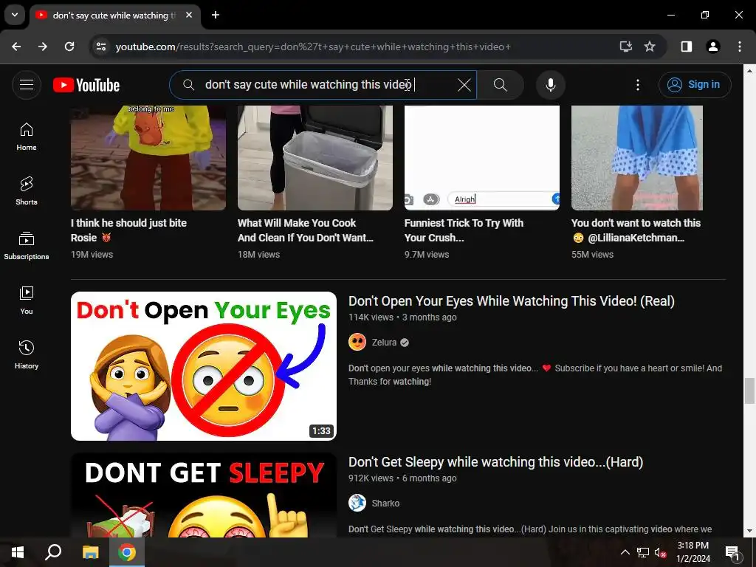
Task: Open Chrome three-dot menu
Action: point(739,47)
